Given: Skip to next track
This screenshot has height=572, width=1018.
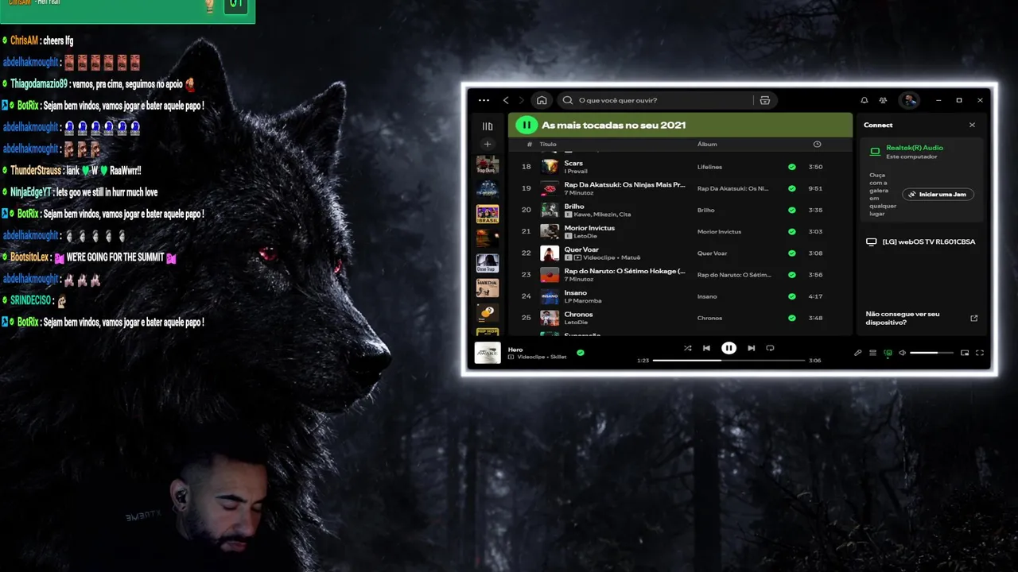Looking at the screenshot, I should 751,348.
